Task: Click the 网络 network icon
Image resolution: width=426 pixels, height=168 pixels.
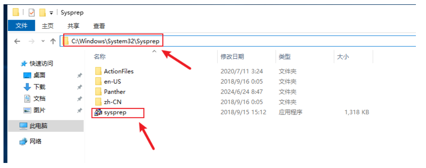Action: tap(24, 141)
